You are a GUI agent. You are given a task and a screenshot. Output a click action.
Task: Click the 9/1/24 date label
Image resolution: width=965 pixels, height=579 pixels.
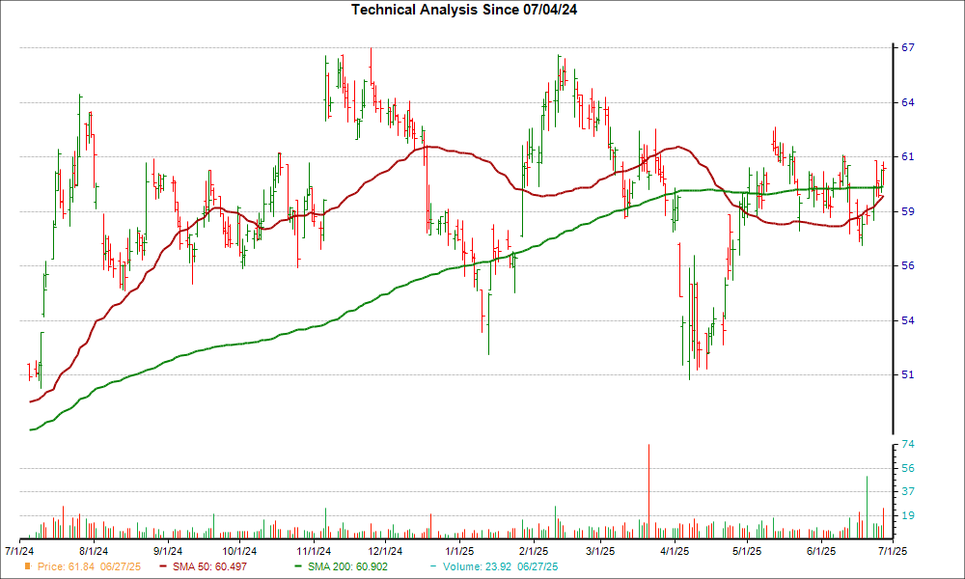[x=167, y=551]
